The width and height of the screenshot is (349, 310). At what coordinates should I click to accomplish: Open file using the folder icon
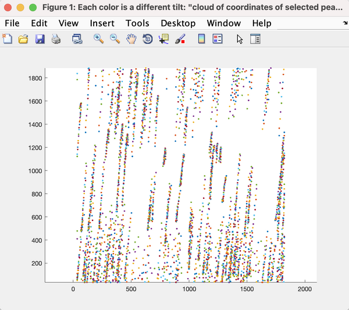[x=23, y=39]
